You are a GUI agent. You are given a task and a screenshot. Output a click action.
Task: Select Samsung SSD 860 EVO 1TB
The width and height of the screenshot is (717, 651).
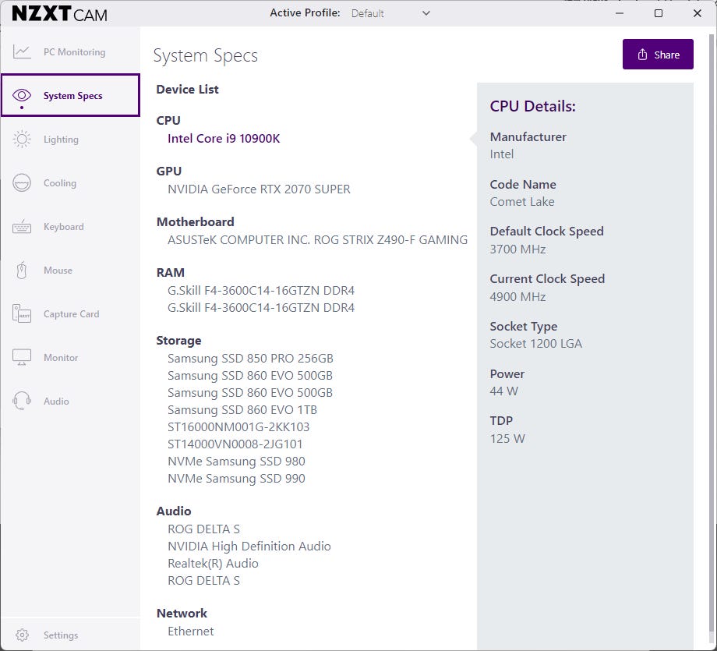pyautogui.click(x=242, y=410)
